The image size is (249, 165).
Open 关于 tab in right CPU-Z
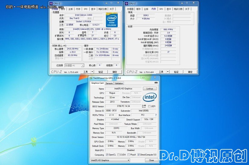[x=187, y=9]
